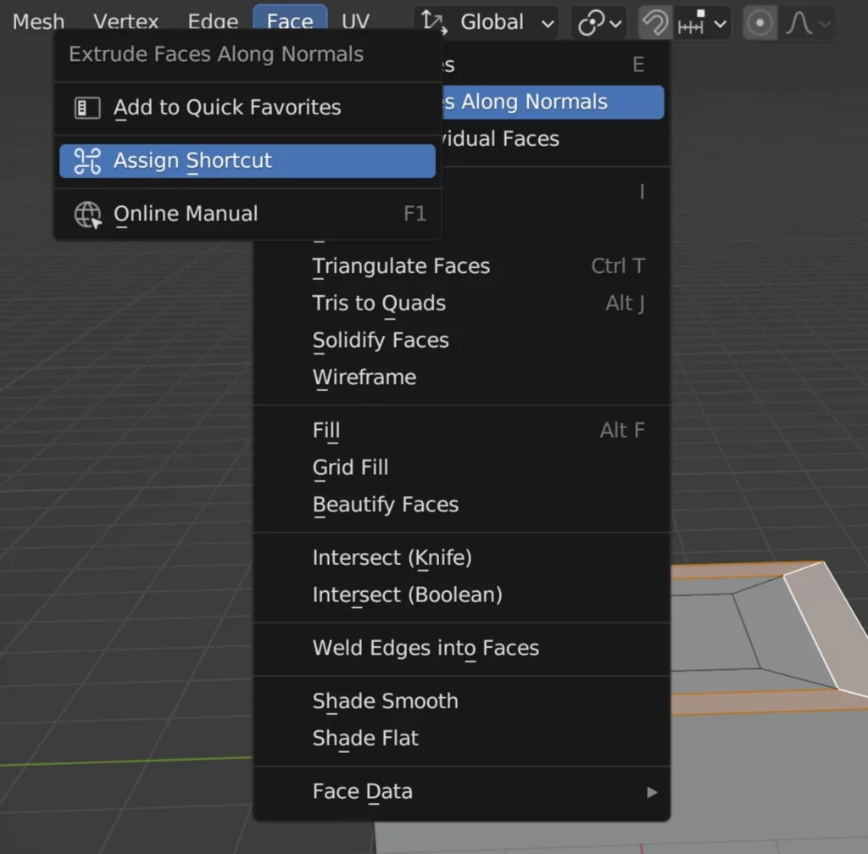Expand the Face Data submenu
Image resolution: width=868 pixels, height=854 pixels.
click(x=462, y=792)
